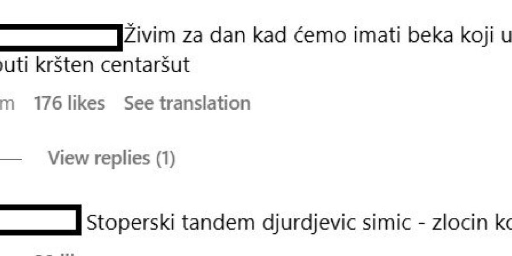Click the line left of View replies
512x256 pixels.
(x=10, y=159)
